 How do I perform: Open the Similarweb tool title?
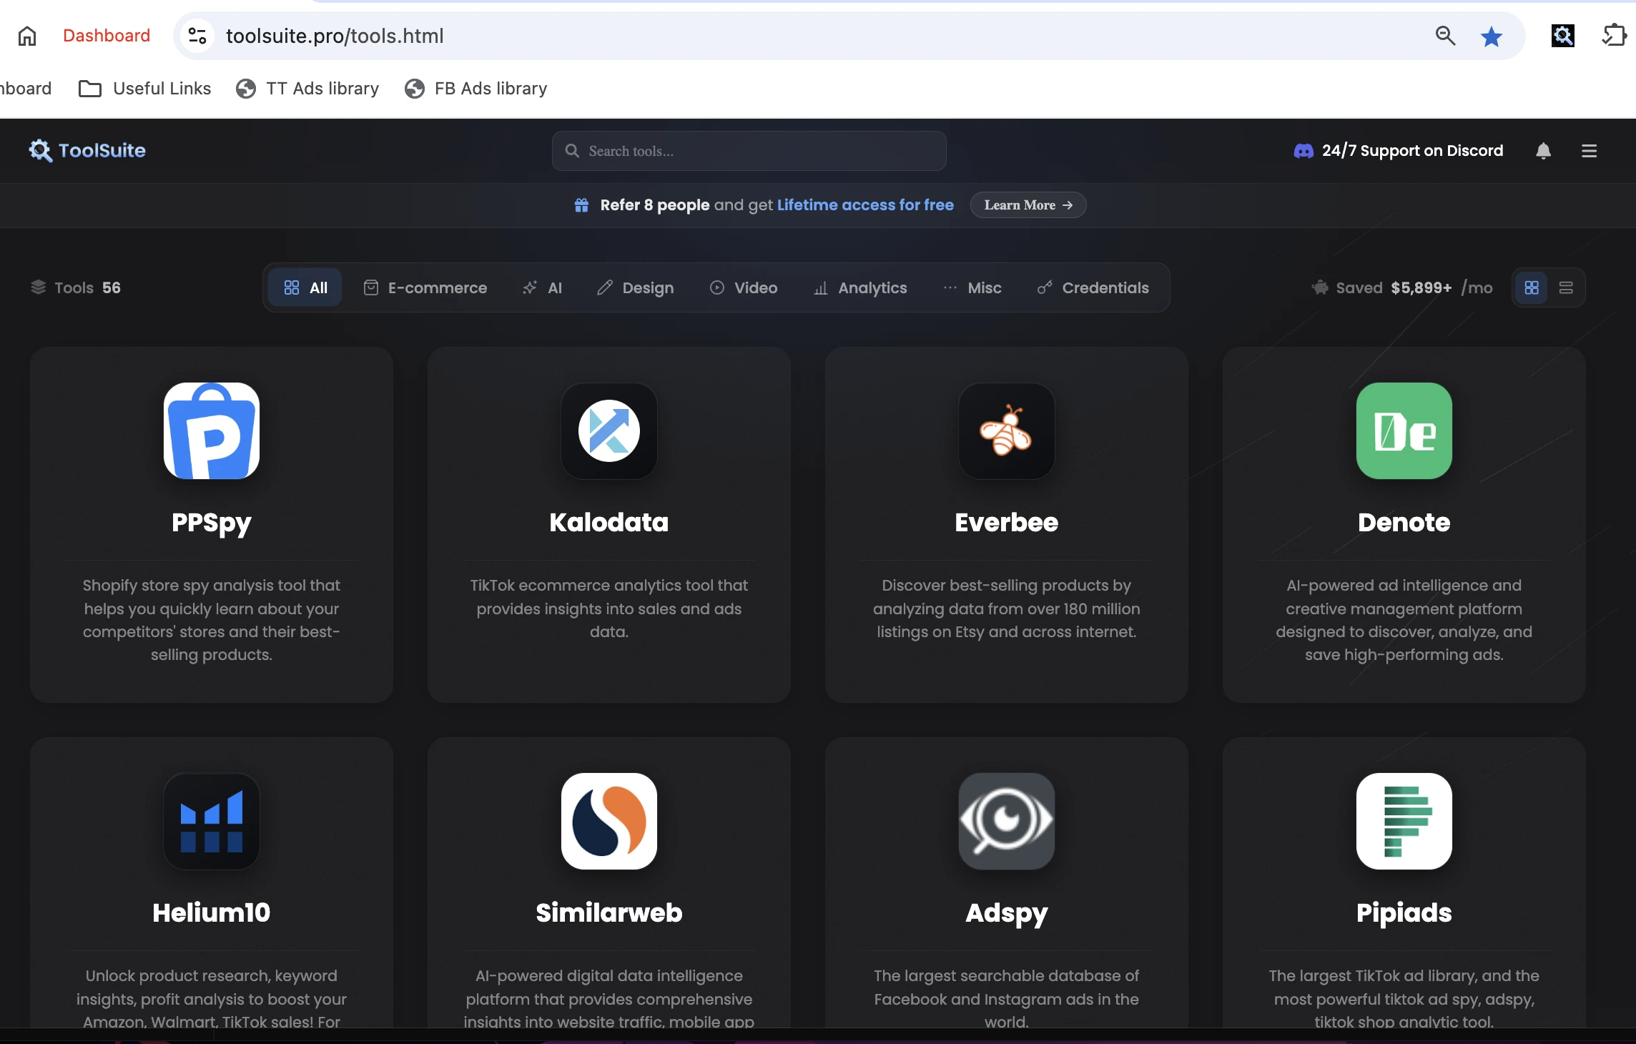[x=609, y=913]
